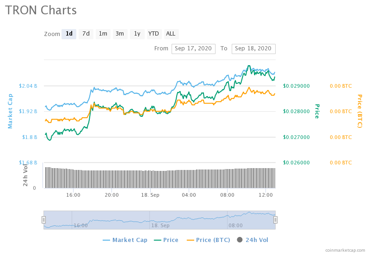Click the $0.026000 price axis label
Image resolution: width=370 pixels, height=254 pixels.
296,163
